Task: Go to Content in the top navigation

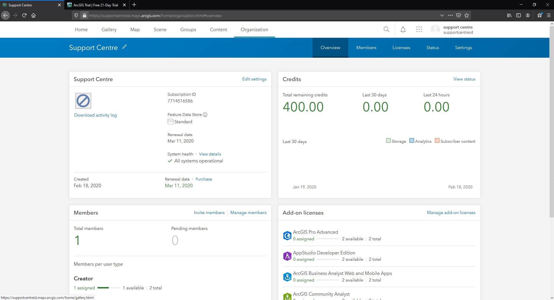Action: (x=218, y=29)
